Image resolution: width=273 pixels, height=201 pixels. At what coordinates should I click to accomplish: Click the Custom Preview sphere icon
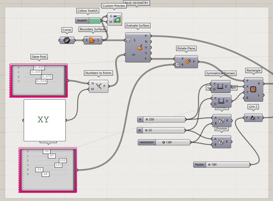117,19
